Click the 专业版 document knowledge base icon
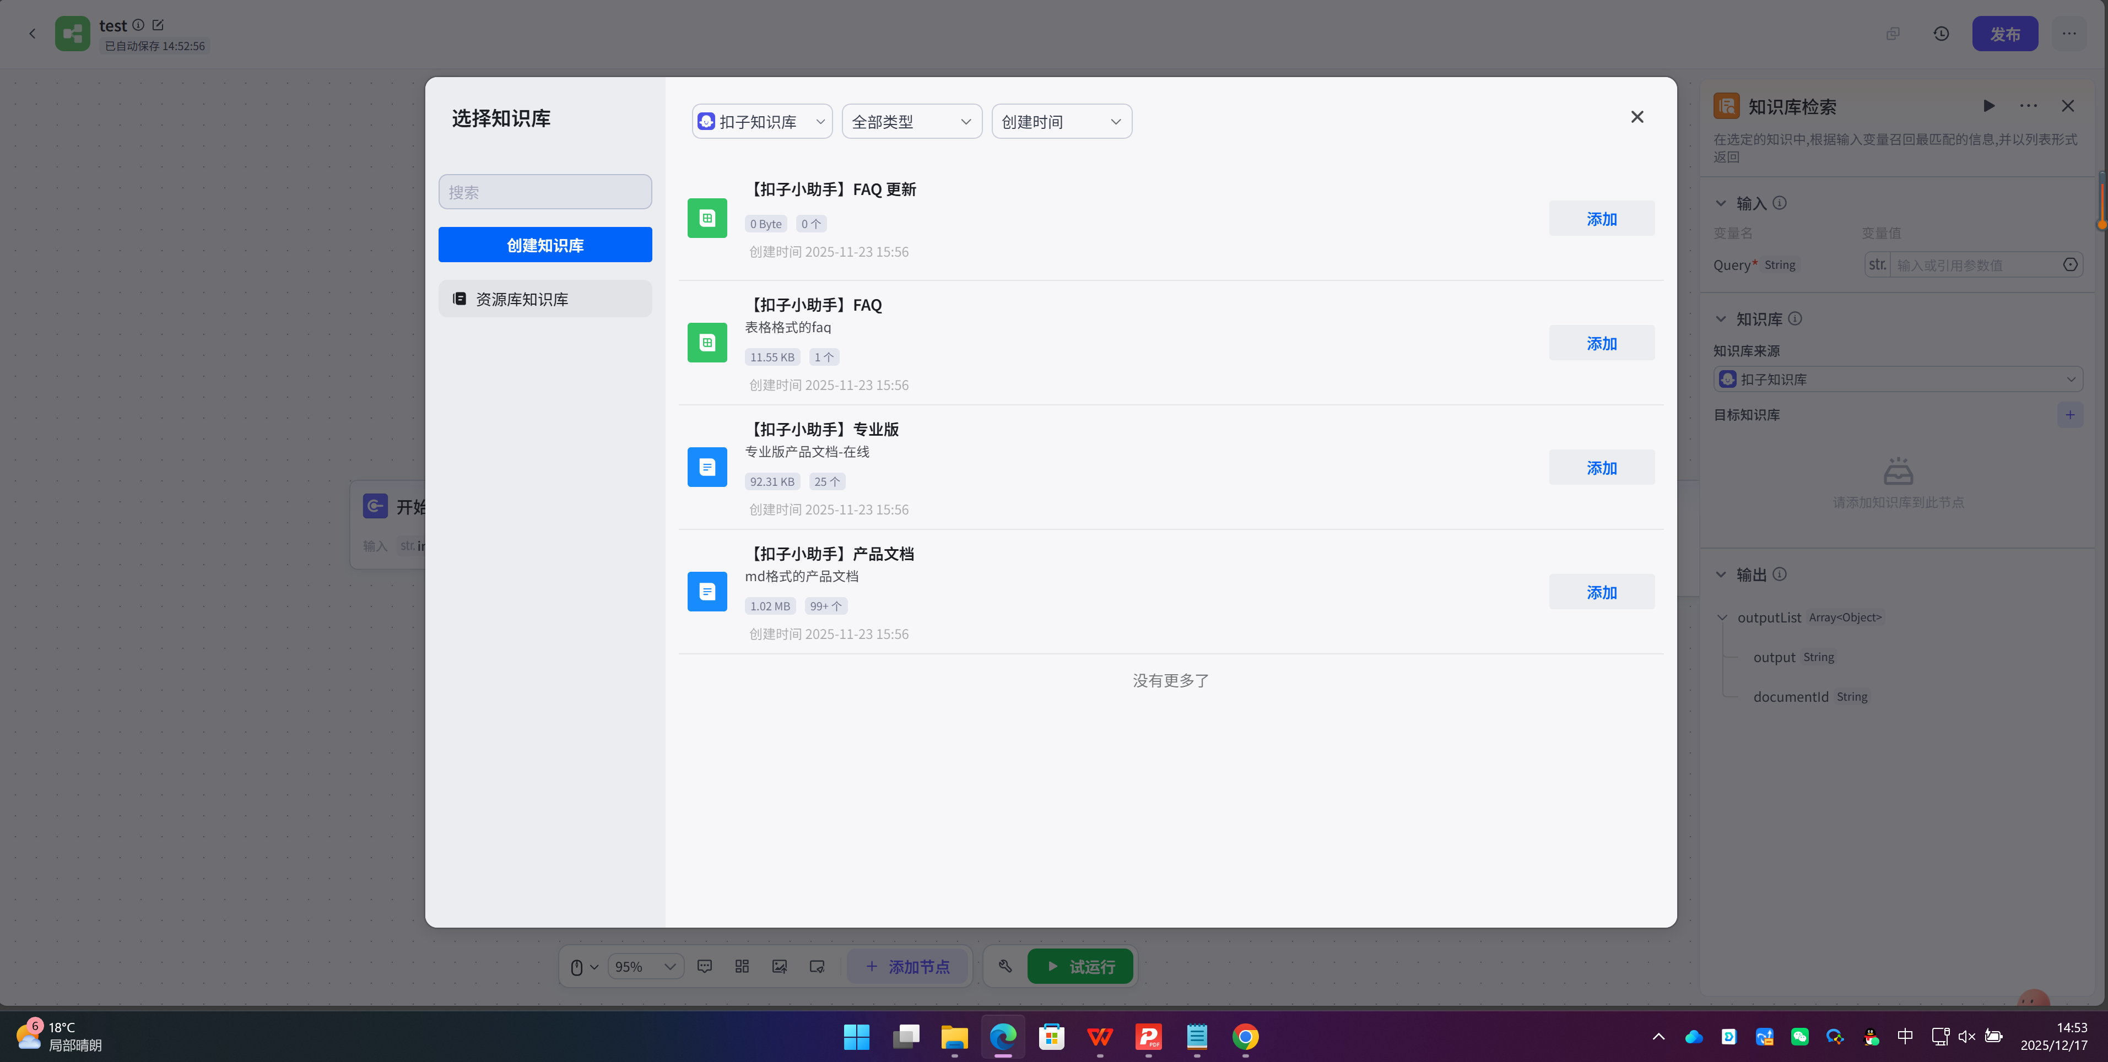 click(x=707, y=467)
